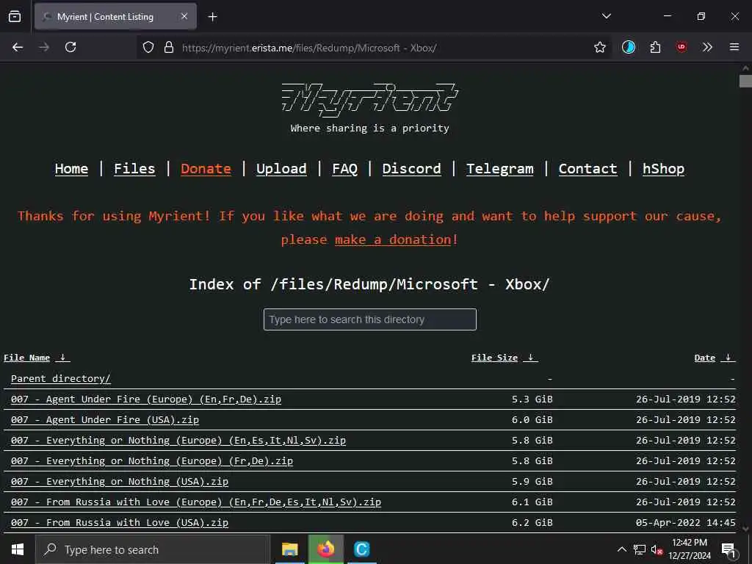Download Agent Under Fire (Europe) zip

click(146, 399)
